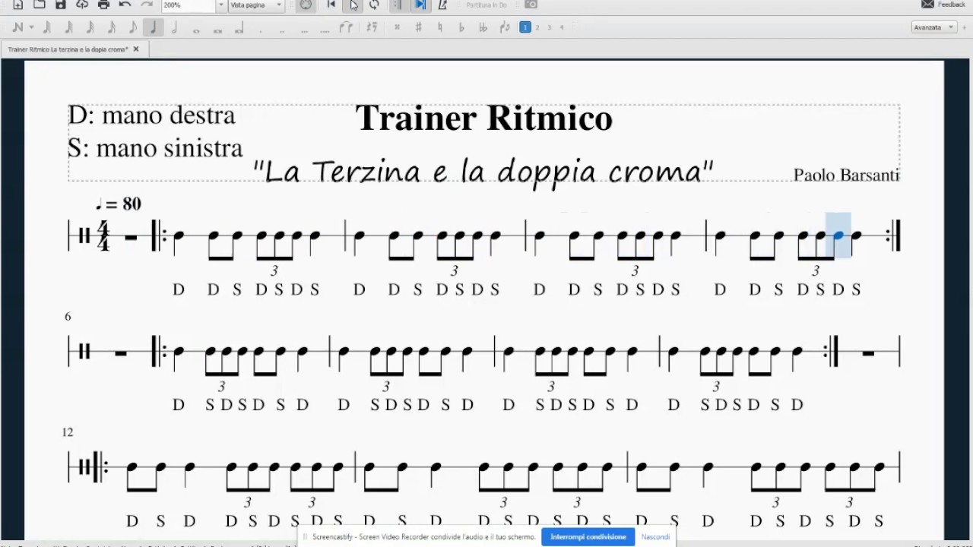Screen dimensions: 973x547
Task: Open the zoom level dropdown arrow
Action: point(221,5)
